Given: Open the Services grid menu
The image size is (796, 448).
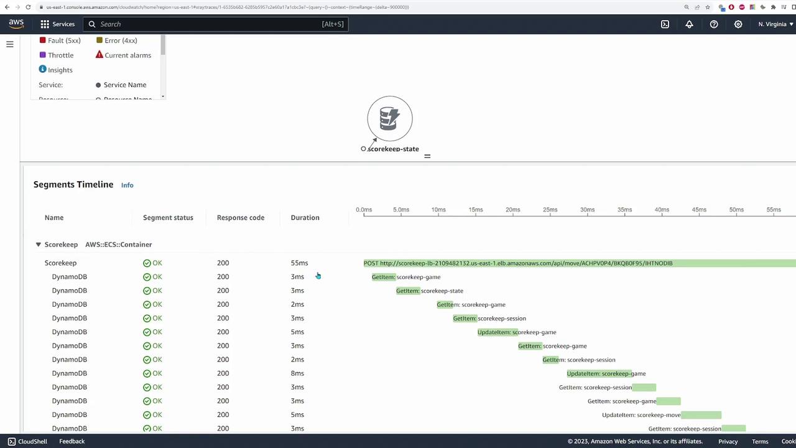Looking at the screenshot, I should tap(45, 24).
